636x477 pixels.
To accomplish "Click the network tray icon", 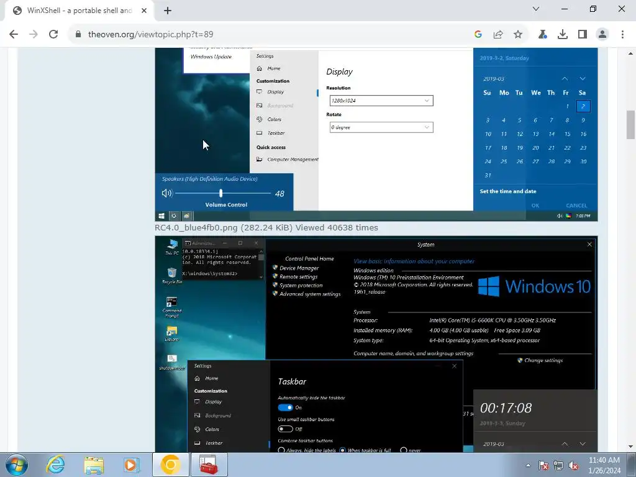I will pyautogui.click(x=558, y=465).
